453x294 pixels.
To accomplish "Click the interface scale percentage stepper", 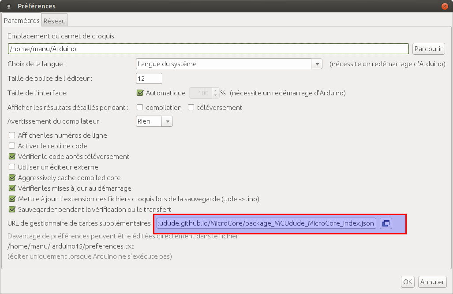I will pos(215,93).
